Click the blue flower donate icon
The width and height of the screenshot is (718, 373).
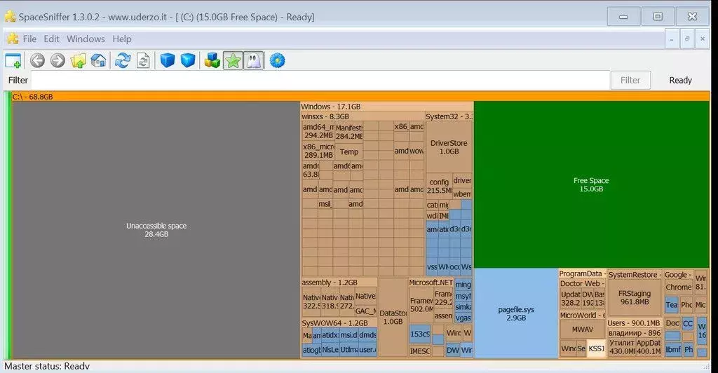(x=277, y=60)
